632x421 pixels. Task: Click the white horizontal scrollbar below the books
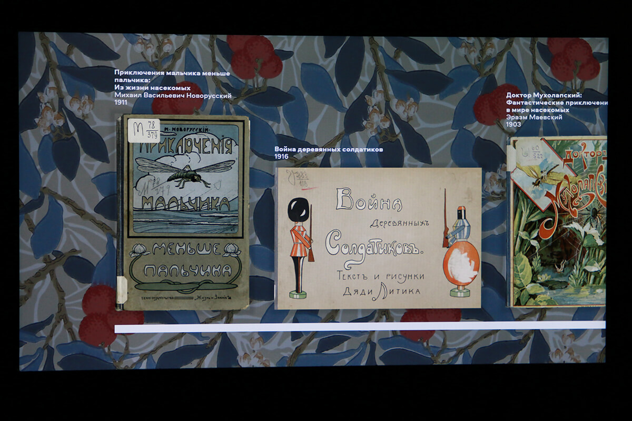click(360, 327)
